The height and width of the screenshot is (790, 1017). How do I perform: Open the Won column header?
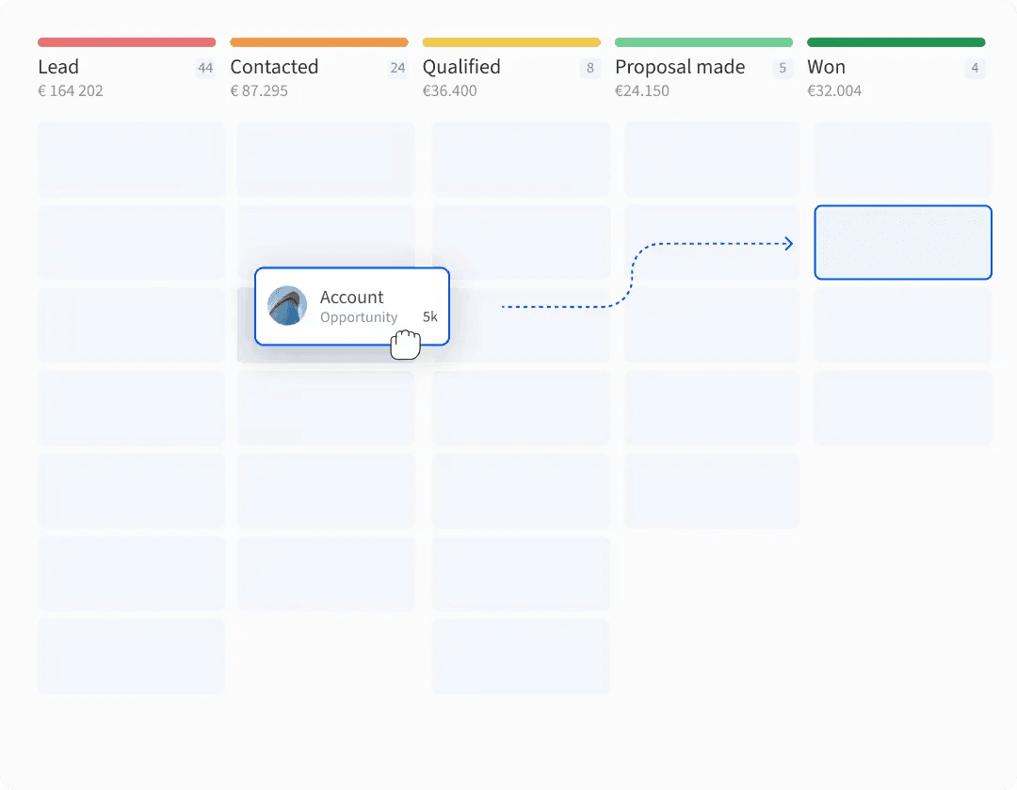click(826, 67)
